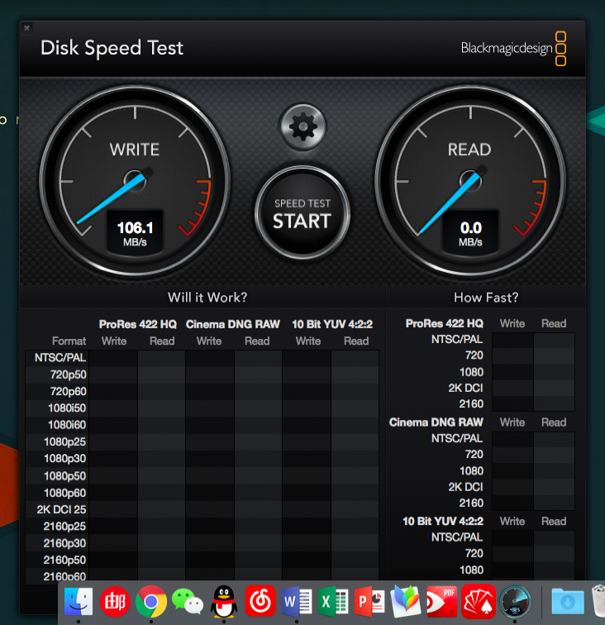The width and height of the screenshot is (605, 625).
Task: Launch Microsoft PowerPoint from the dock
Action: [x=369, y=602]
